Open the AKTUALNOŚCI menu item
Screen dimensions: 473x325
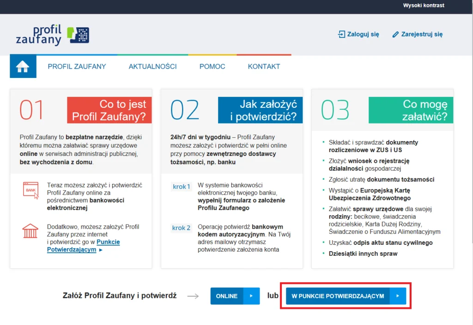(152, 66)
